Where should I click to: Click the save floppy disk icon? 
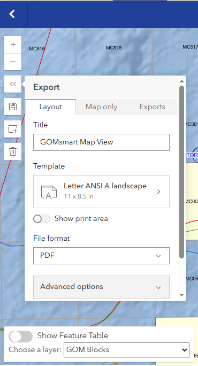(13, 106)
